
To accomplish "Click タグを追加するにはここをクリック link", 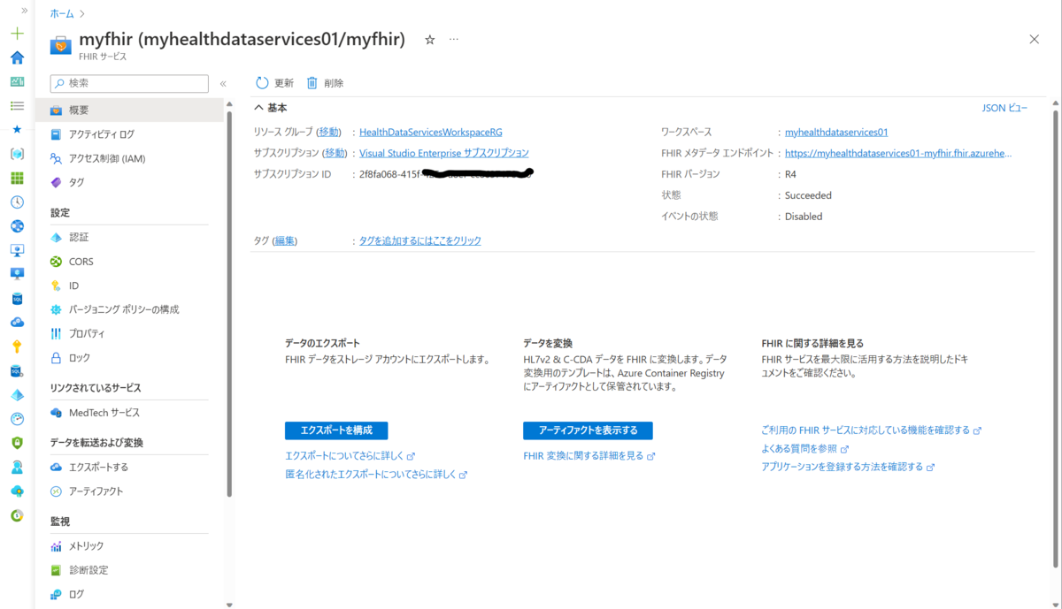I will tap(420, 240).
